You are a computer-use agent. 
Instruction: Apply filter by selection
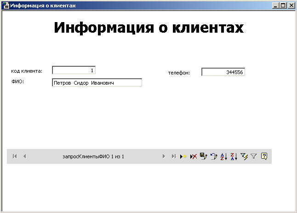[x=244, y=156]
